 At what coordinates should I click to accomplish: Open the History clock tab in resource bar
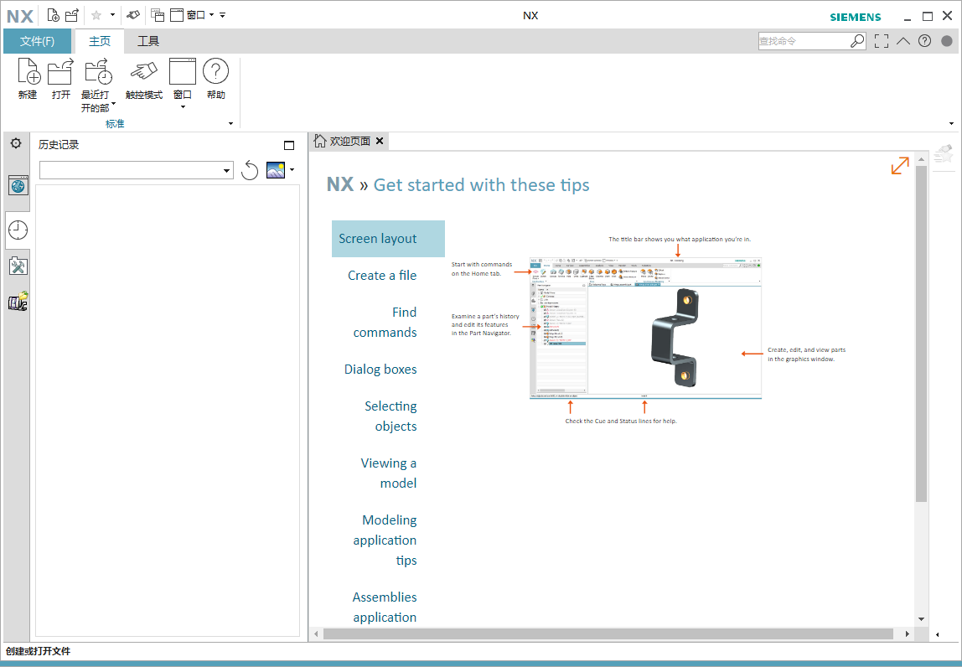pos(18,230)
